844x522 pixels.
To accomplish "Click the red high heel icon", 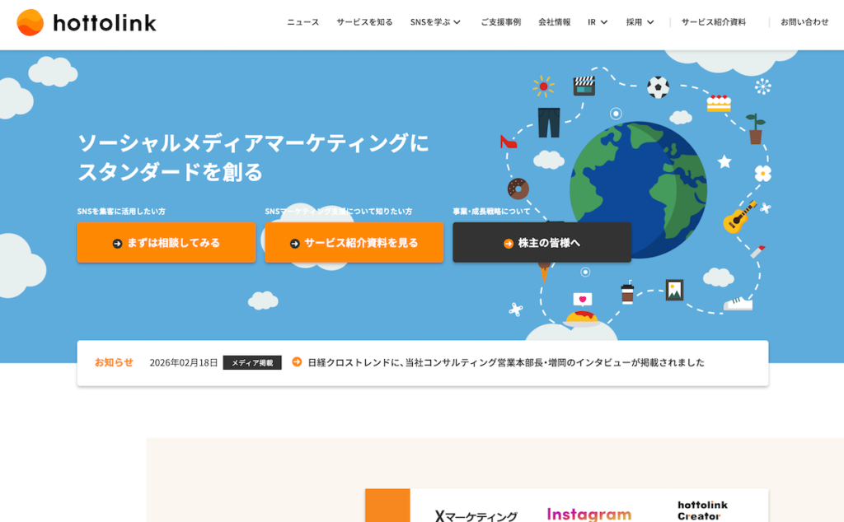I will tap(508, 142).
